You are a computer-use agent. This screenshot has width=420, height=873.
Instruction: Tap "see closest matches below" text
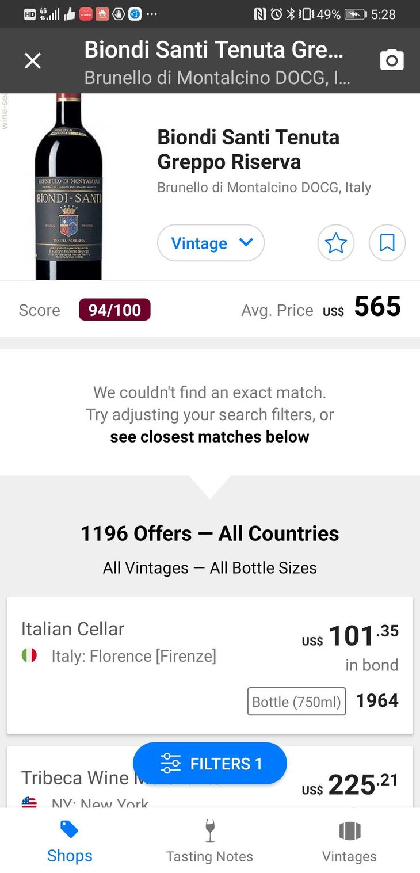(209, 437)
